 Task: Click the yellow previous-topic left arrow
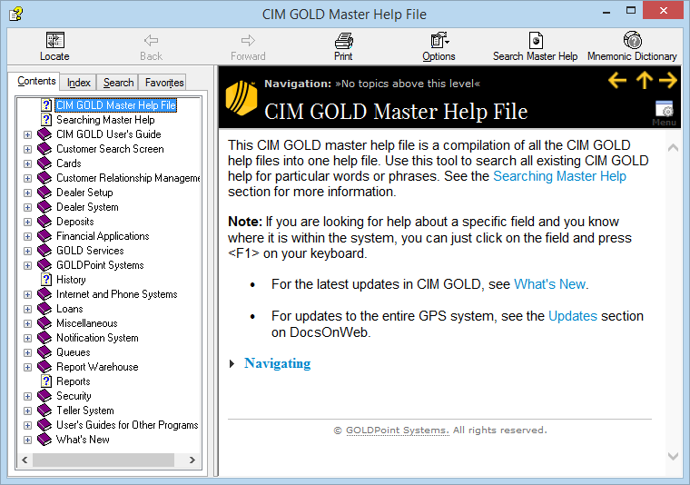617,80
